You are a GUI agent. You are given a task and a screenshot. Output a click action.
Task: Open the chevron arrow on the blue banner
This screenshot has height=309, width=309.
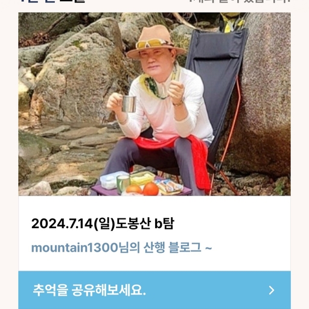[272, 290]
